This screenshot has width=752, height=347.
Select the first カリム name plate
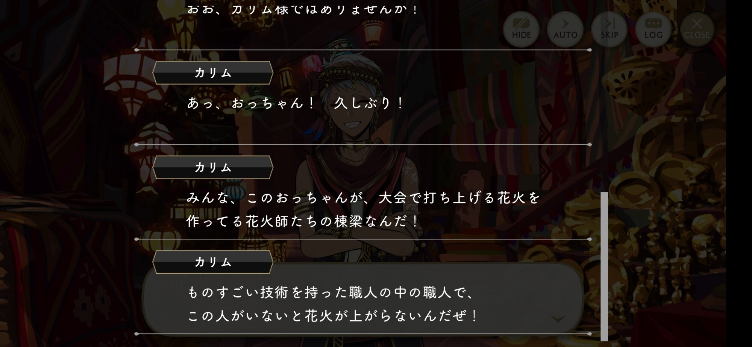coord(213,73)
